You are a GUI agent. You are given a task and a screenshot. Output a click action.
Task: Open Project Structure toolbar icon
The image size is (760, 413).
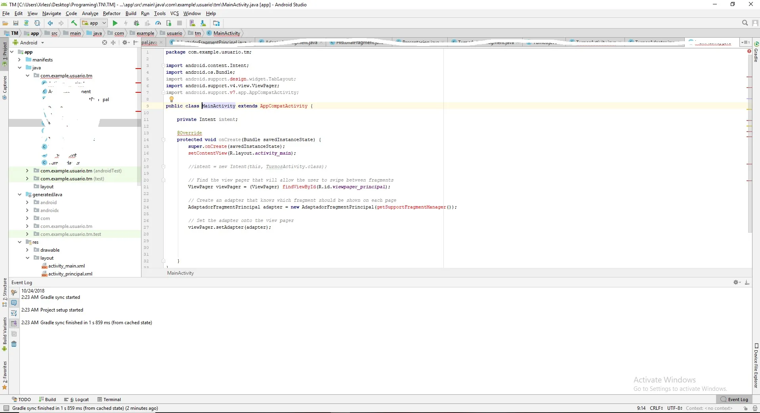216,23
